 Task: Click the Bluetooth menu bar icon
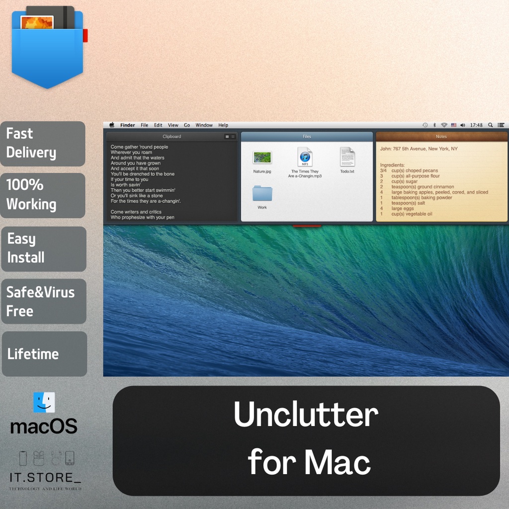[x=434, y=125]
